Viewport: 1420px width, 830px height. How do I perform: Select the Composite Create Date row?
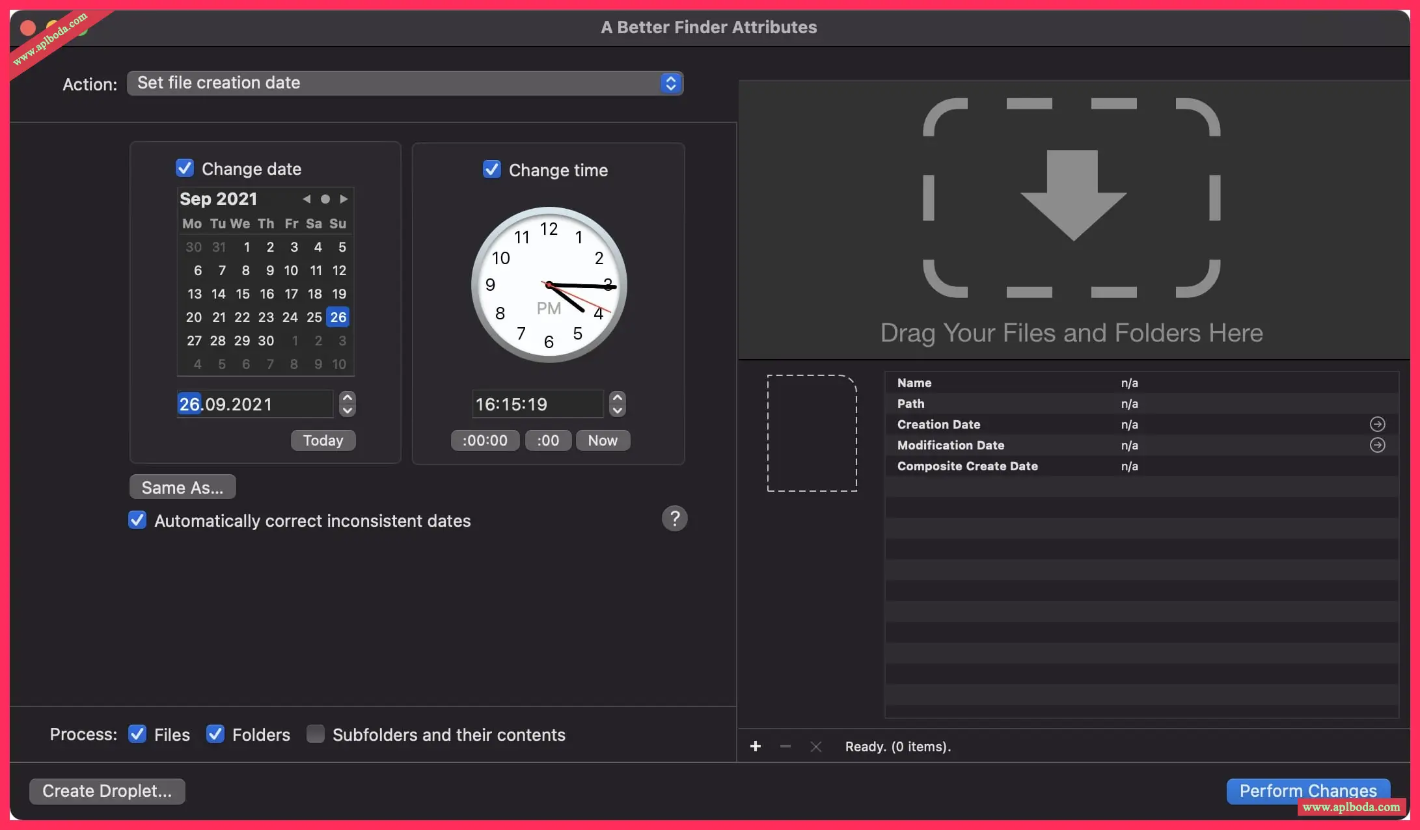pyautogui.click(x=1142, y=466)
